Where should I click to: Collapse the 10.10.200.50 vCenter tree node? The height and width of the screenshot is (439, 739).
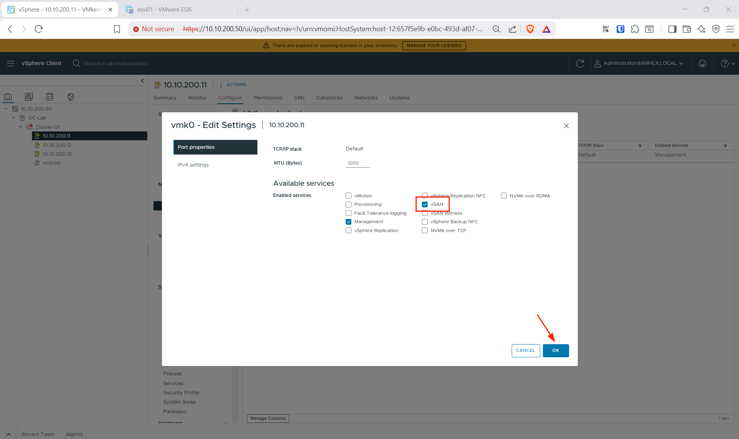tap(6, 109)
